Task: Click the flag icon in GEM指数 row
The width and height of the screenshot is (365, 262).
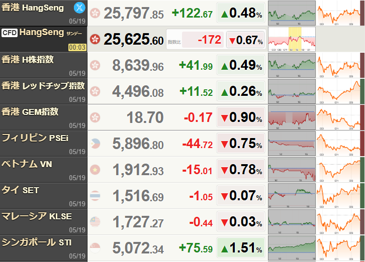Action: click(95, 117)
